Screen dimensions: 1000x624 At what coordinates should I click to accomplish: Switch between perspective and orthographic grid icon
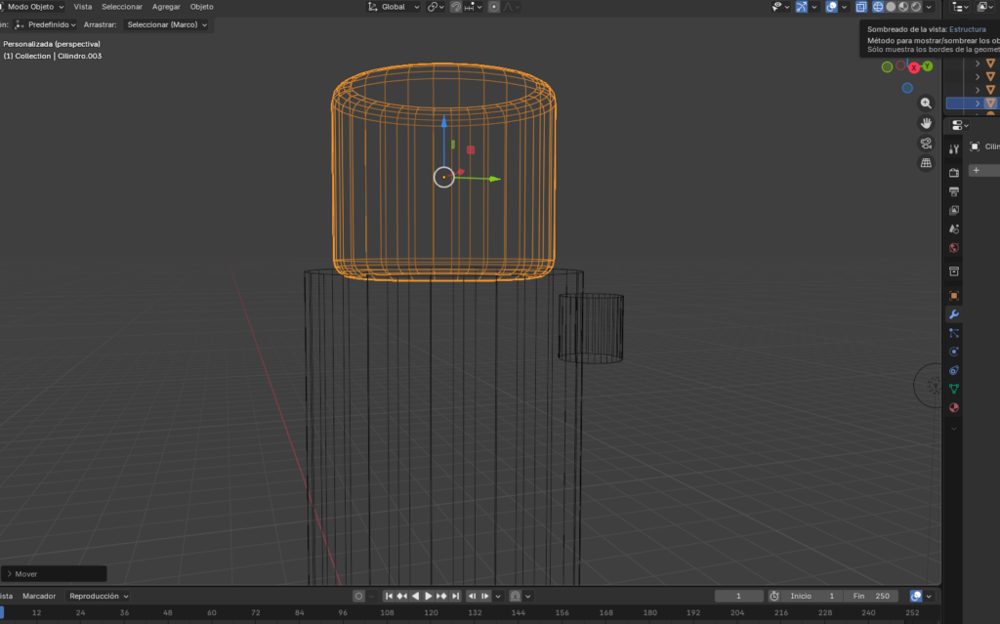click(926, 163)
